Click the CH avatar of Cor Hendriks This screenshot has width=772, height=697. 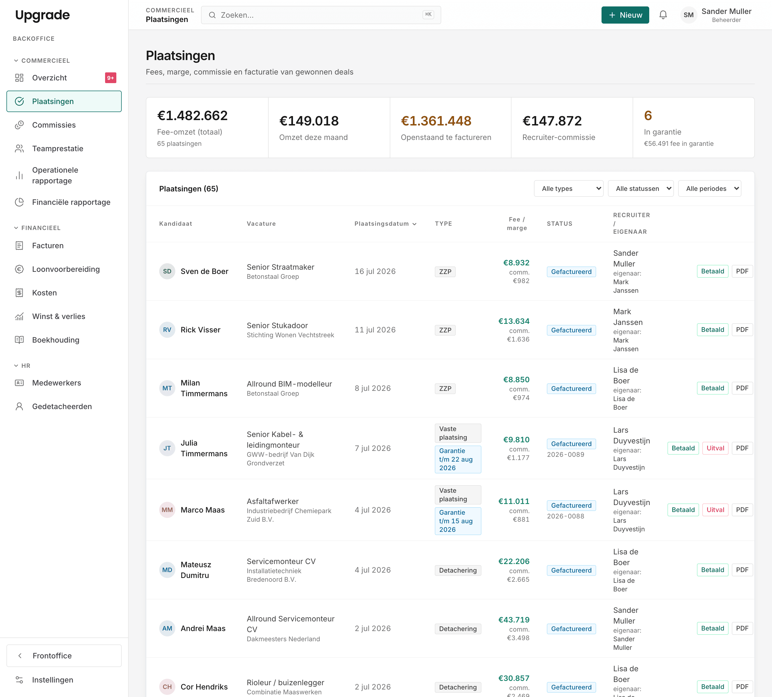click(x=167, y=687)
